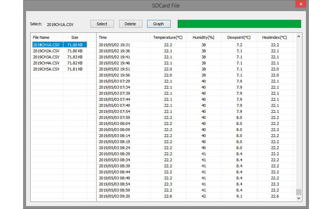Click the Heatindex(°C) column header
Viewport: 332px width, 209px height.
(275, 37)
